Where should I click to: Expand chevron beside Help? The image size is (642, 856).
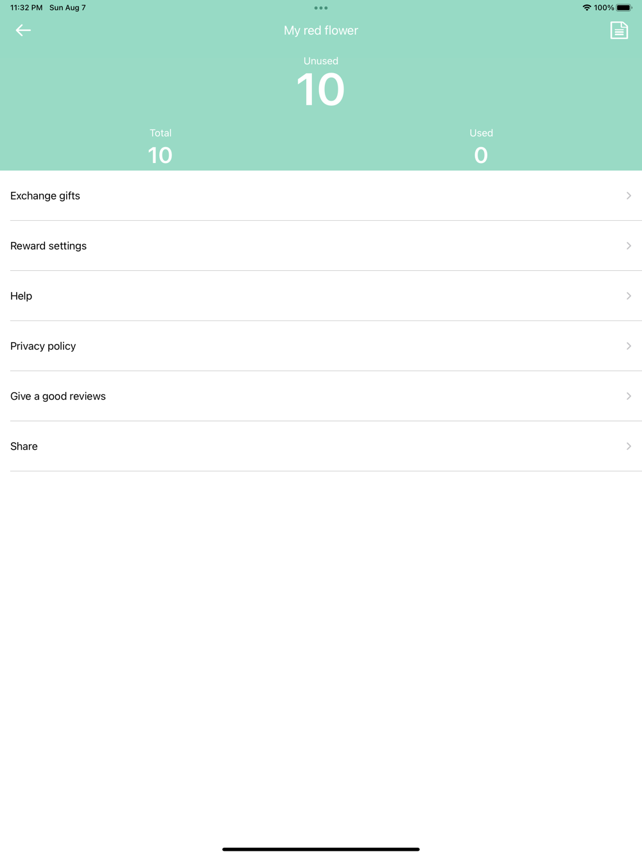tap(629, 296)
